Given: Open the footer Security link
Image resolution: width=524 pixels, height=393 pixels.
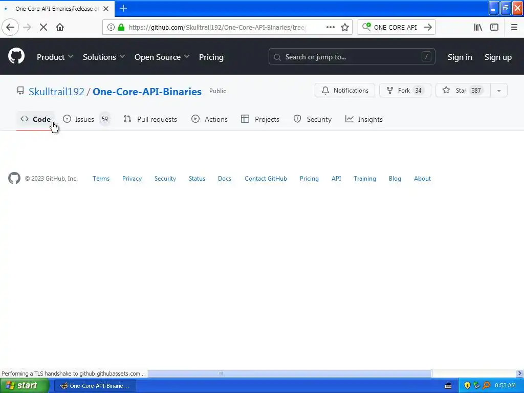Looking at the screenshot, I should (x=165, y=179).
